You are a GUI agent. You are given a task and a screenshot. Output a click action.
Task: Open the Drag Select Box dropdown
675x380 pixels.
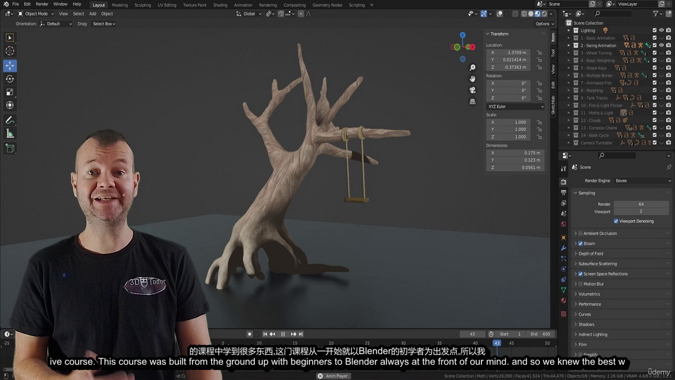pyautogui.click(x=105, y=24)
